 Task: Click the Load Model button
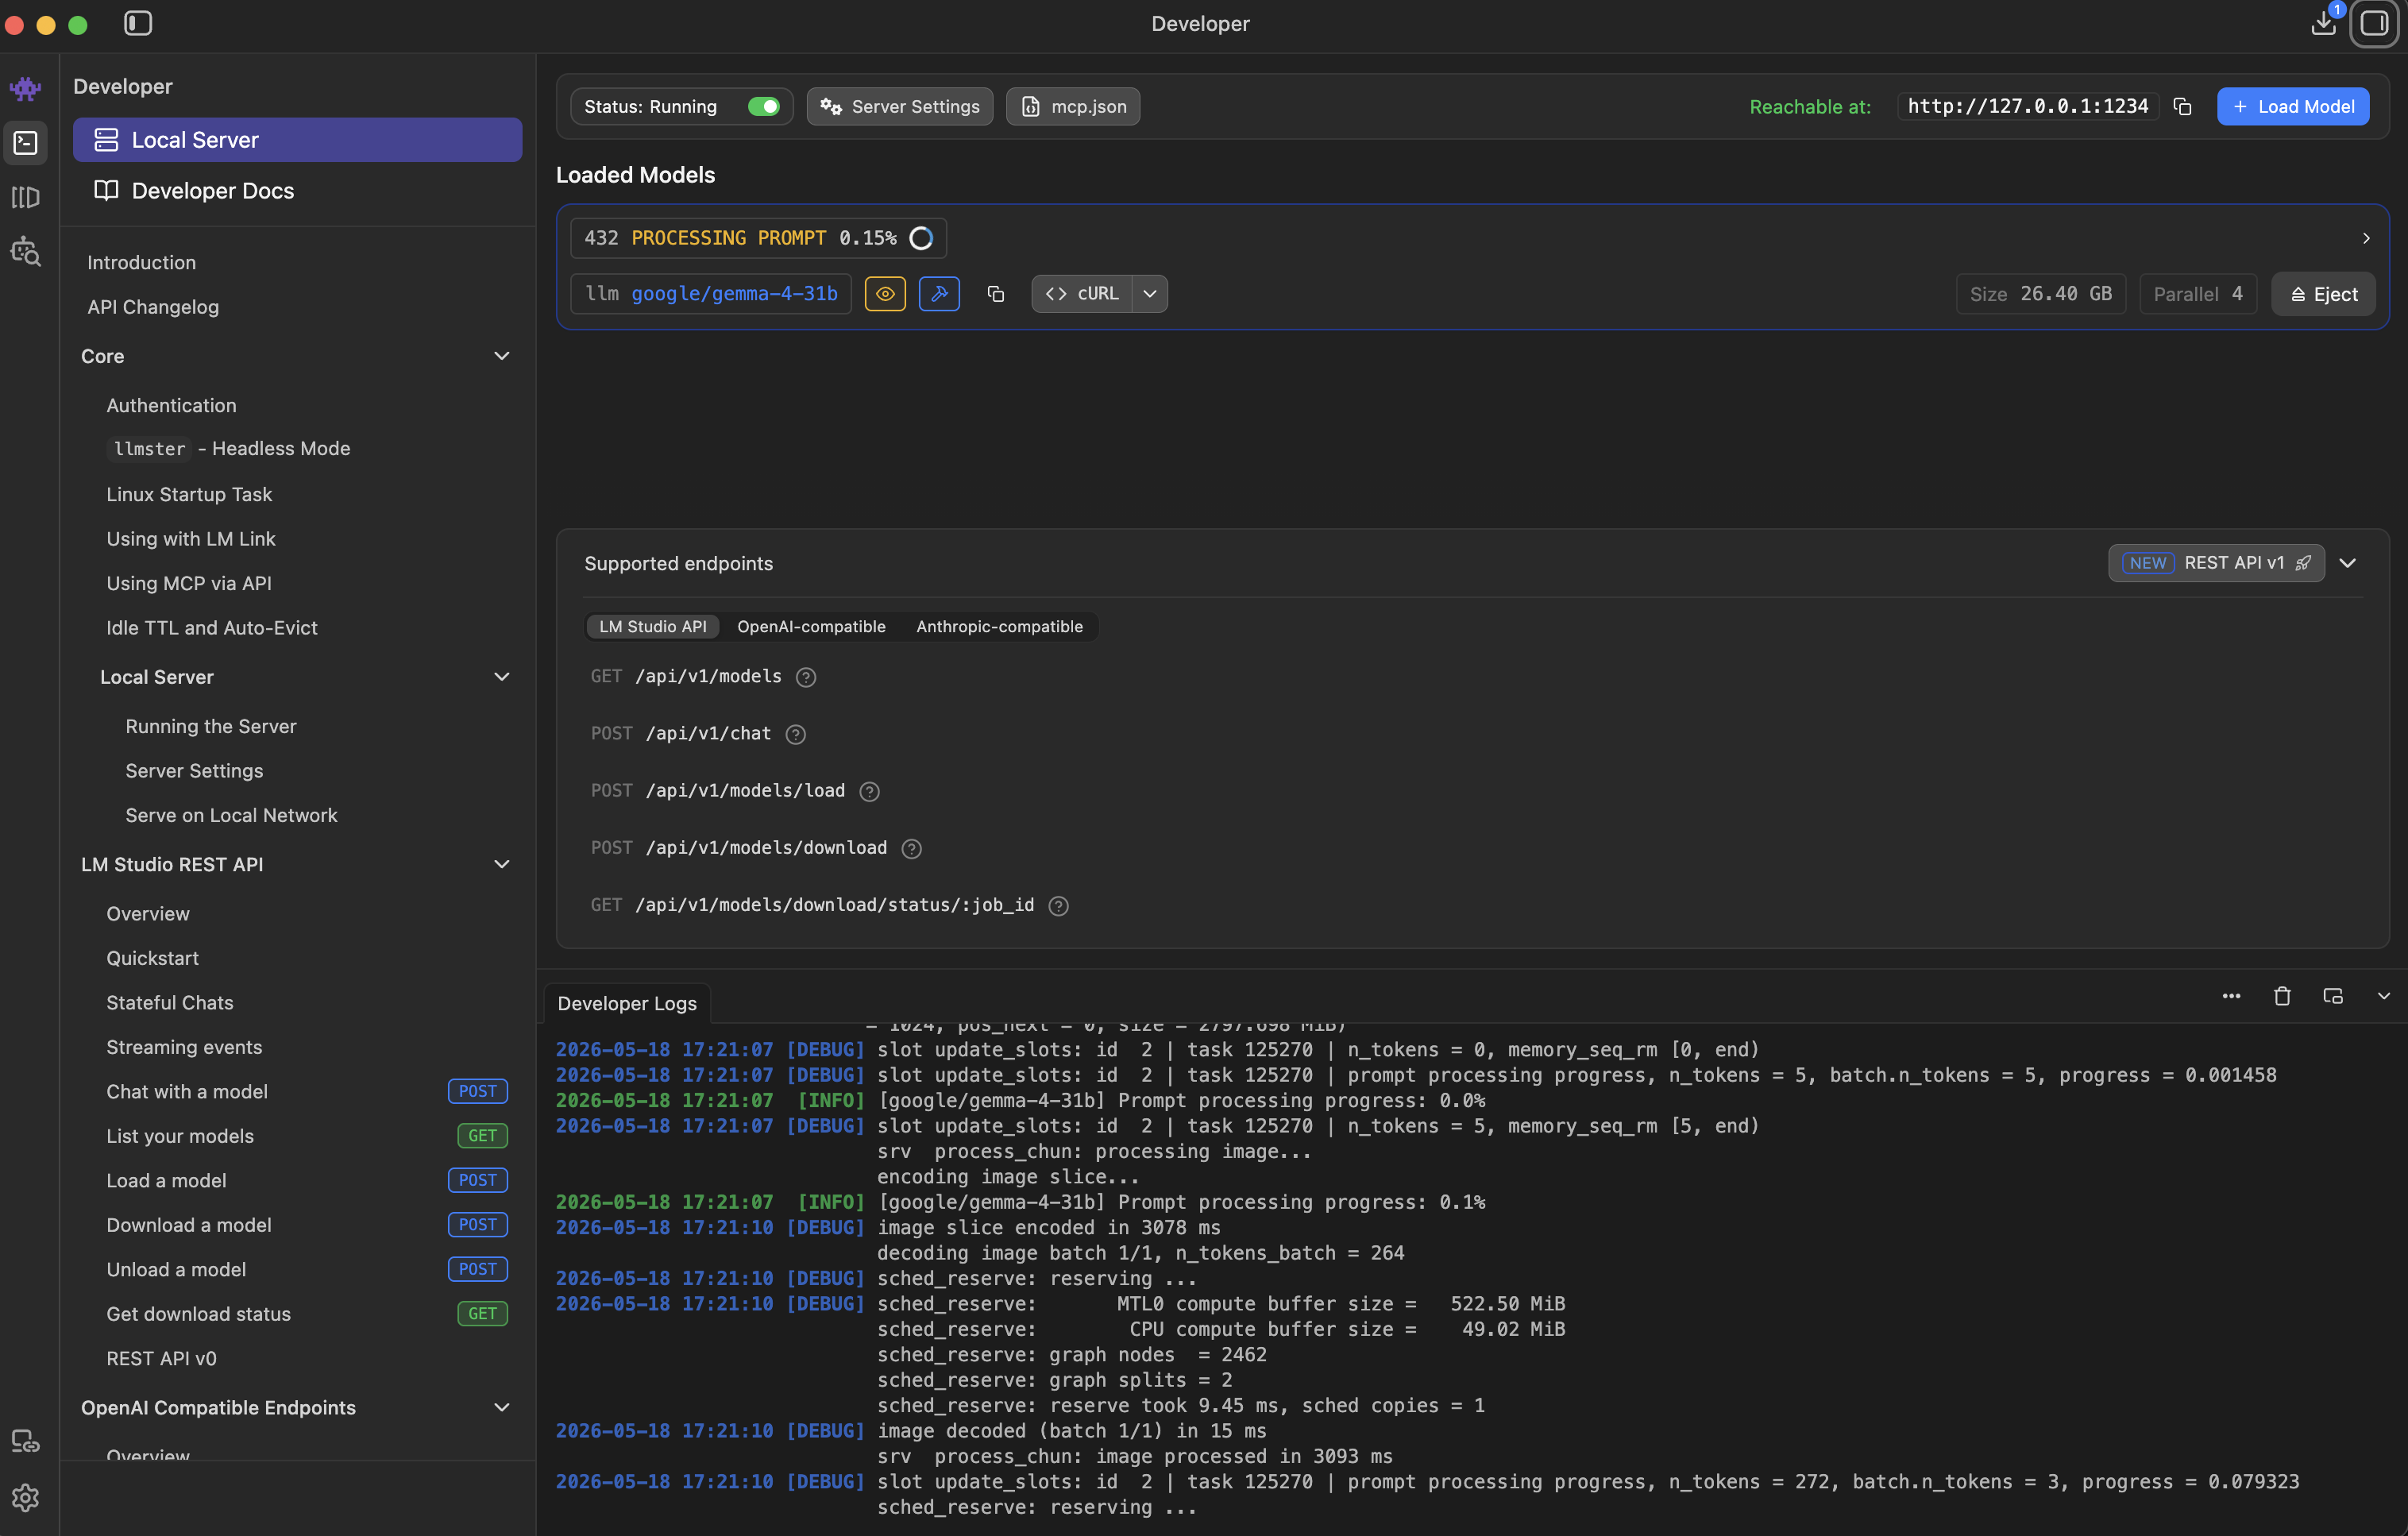coord(2293,106)
